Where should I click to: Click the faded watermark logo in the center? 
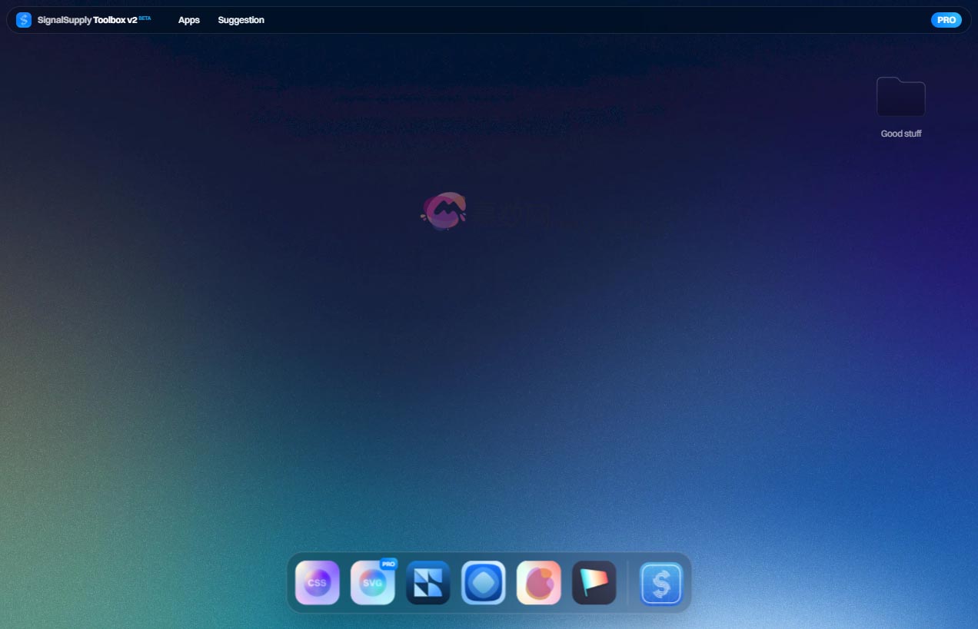(x=444, y=211)
